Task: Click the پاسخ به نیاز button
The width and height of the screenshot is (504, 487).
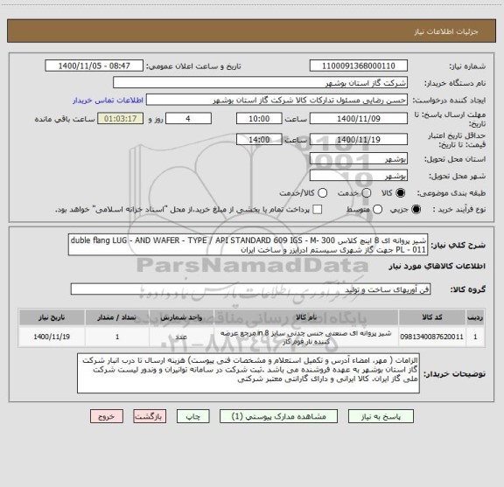Action: [381, 416]
